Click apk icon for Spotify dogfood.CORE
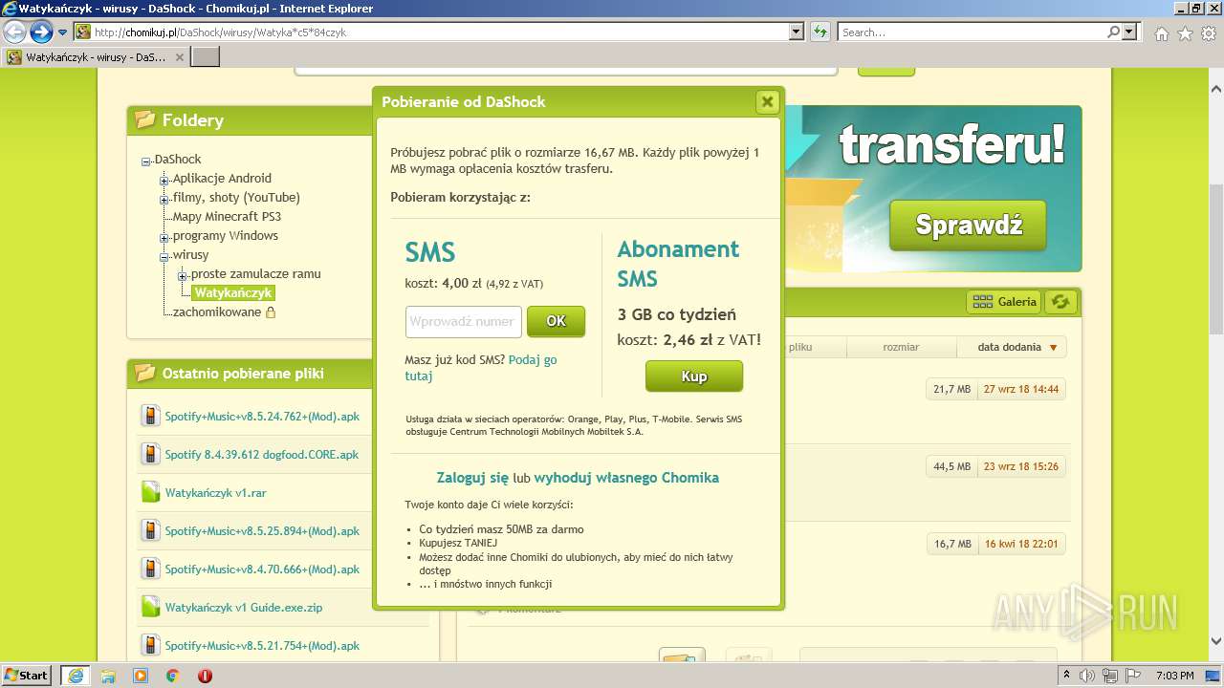Screen dimensions: 1224x688 coord(150,454)
